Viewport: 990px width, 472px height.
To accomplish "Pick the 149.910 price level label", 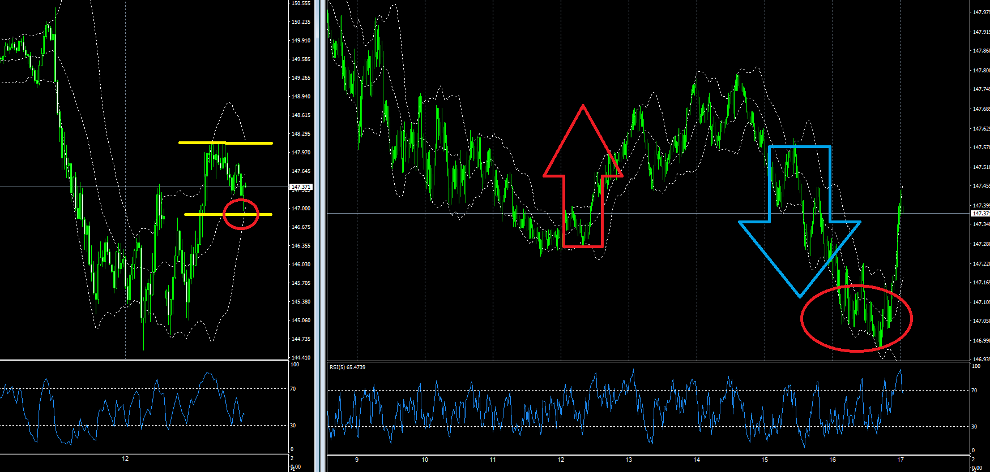I will point(301,41).
